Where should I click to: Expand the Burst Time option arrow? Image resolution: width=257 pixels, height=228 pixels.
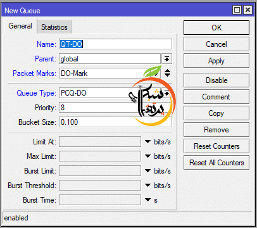point(147,200)
